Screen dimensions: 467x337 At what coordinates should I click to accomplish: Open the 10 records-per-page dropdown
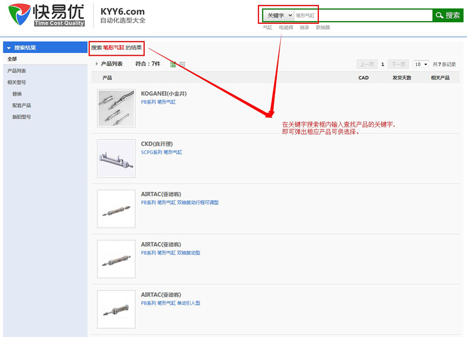pyautogui.click(x=421, y=64)
